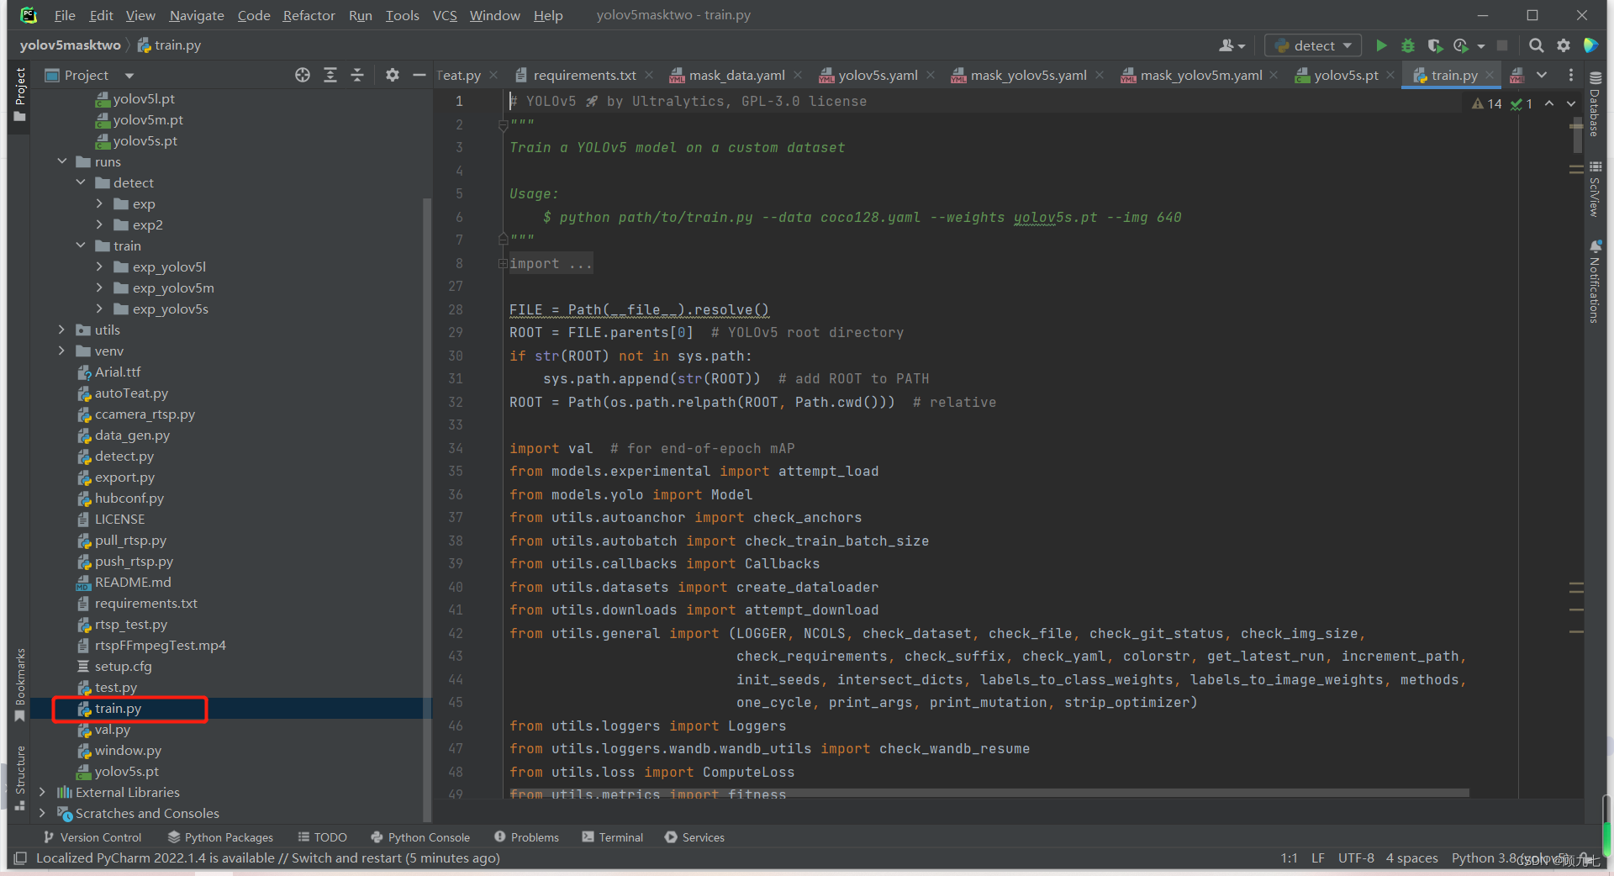The width and height of the screenshot is (1614, 876).
Task: Click horizontal scrollbar under code editor
Action: coord(989,793)
